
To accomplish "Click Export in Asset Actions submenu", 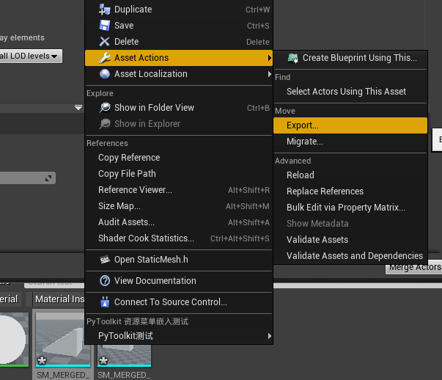I will pyautogui.click(x=350, y=125).
